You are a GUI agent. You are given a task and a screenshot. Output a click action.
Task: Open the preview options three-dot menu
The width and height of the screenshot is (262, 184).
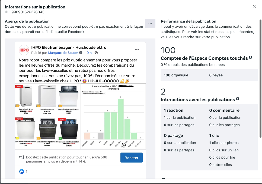(150, 23)
